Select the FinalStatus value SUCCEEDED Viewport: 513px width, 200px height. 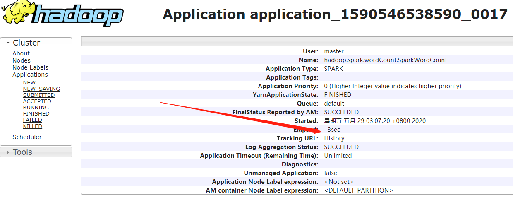point(341,112)
